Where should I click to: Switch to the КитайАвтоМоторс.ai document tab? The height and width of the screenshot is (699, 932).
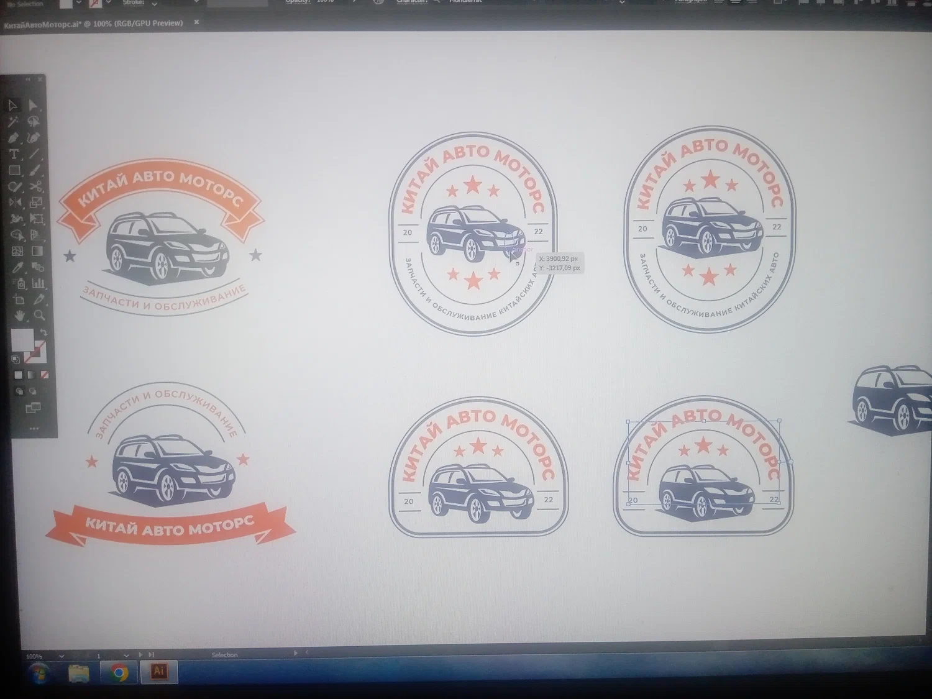pos(93,23)
